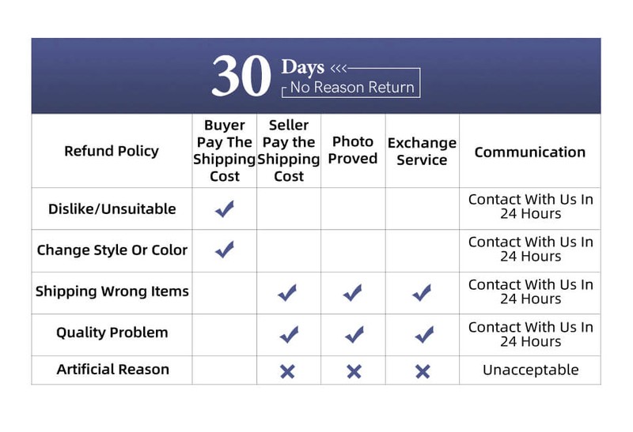Viewport: 633px width, 432px height.
Task: Click the Buyer Pay The Shipping Cost header
Action: (x=225, y=151)
